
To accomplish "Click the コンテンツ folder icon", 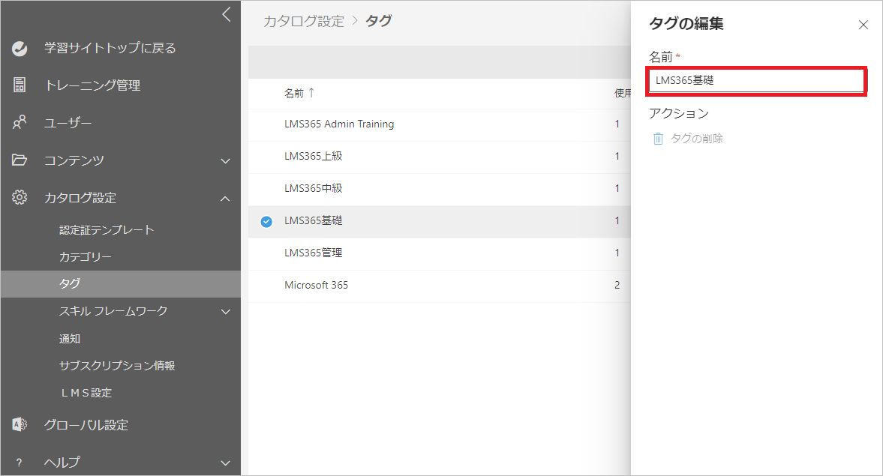I will [x=20, y=160].
